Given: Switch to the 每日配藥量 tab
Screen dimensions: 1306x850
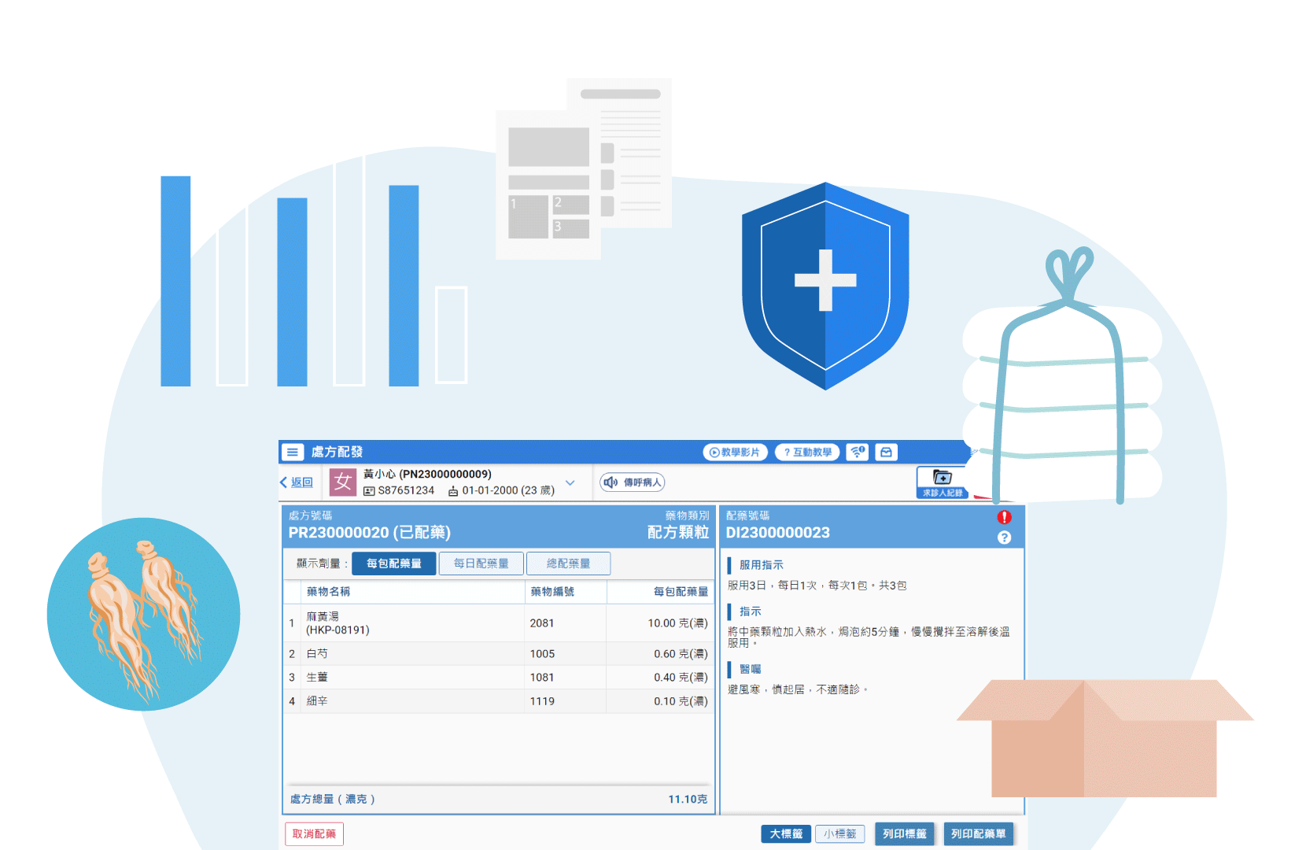Looking at the screenshot, I should coord(481,564).
